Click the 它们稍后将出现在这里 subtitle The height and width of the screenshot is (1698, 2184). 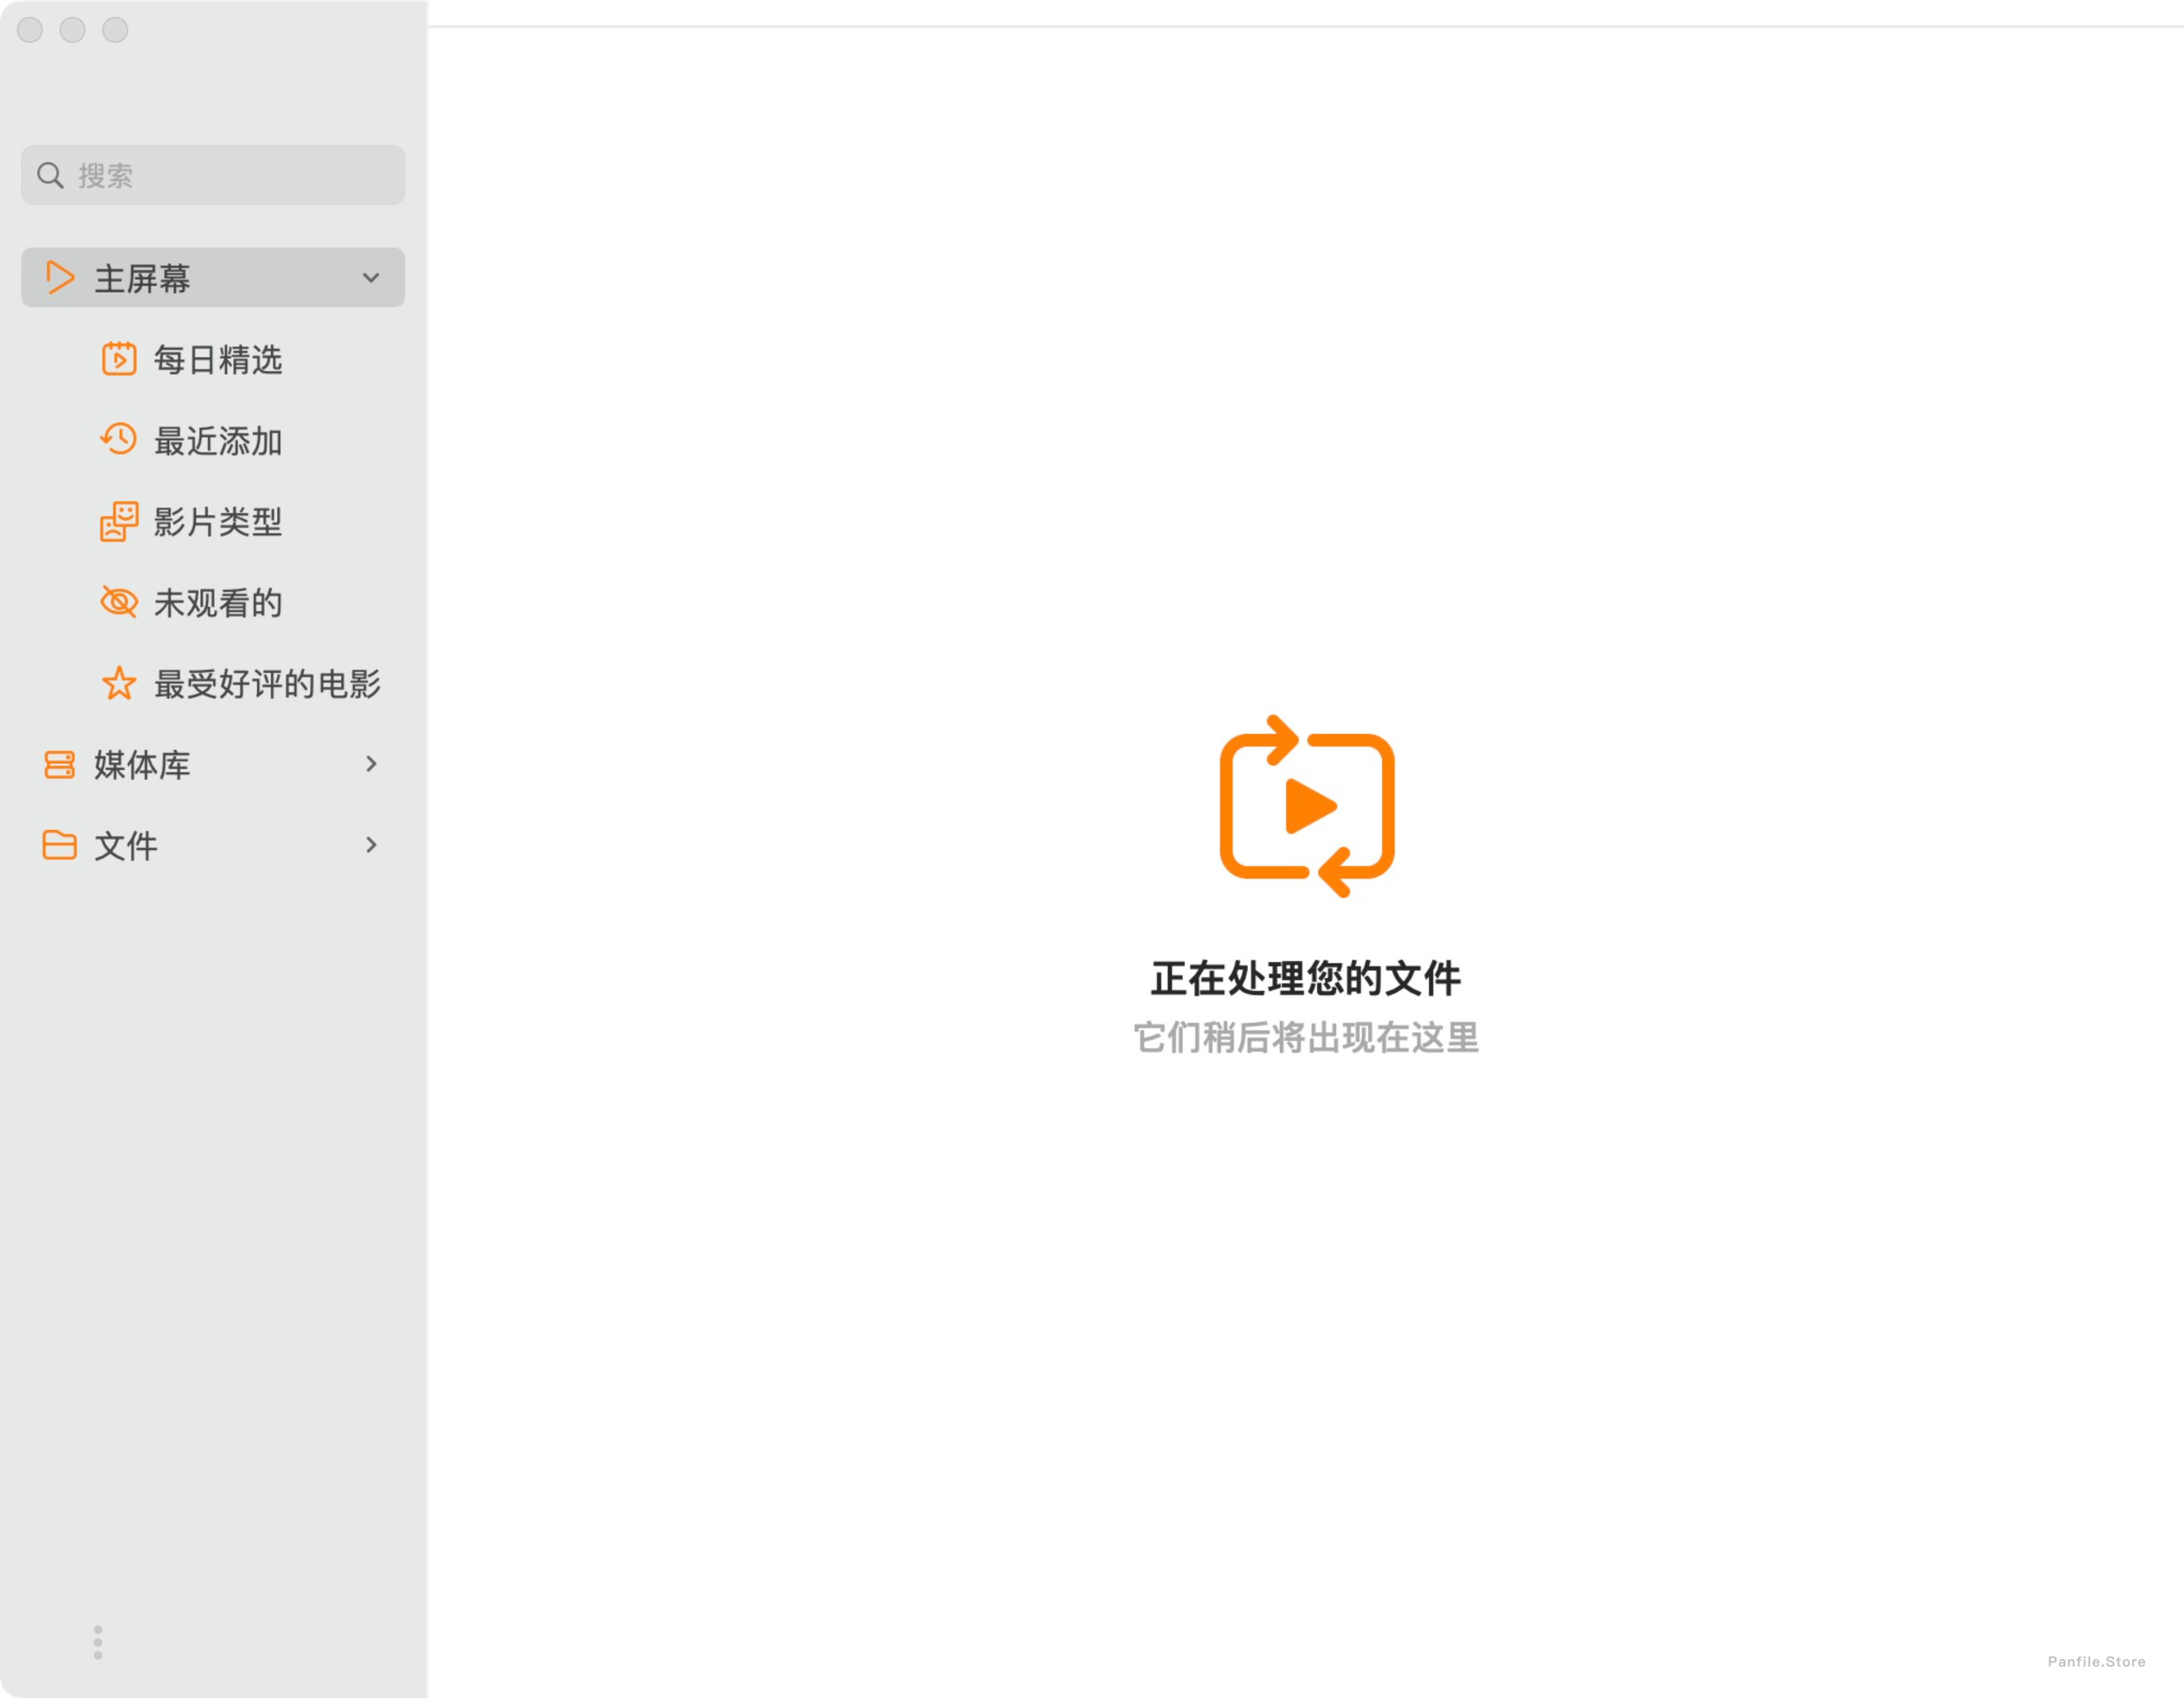pyautogui.click(x=1306, y=1037)
